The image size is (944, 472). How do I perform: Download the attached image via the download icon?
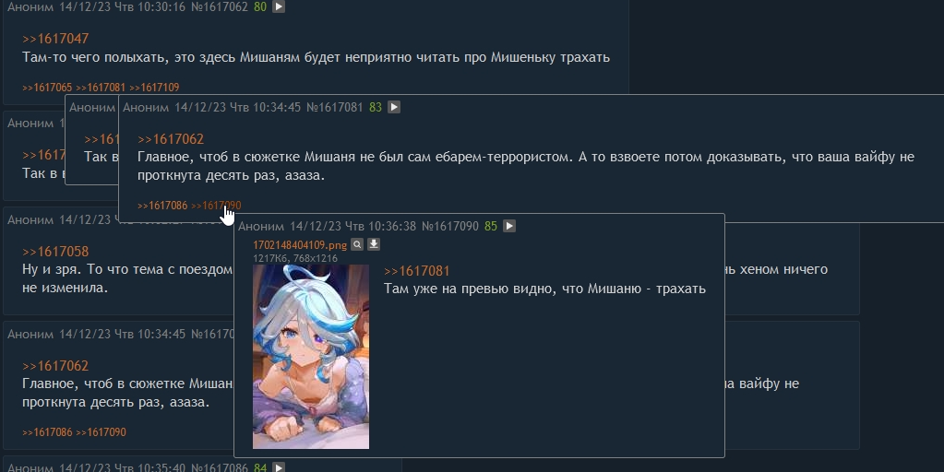coord(374,244)
